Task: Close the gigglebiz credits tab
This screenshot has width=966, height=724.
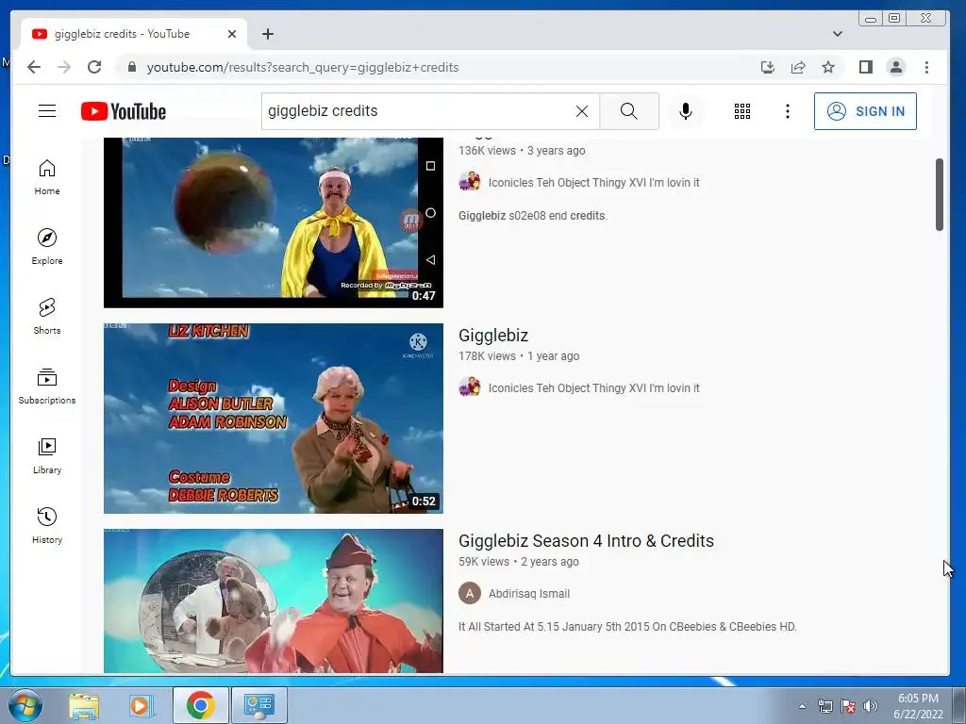Action: click(x=232, y=34)
